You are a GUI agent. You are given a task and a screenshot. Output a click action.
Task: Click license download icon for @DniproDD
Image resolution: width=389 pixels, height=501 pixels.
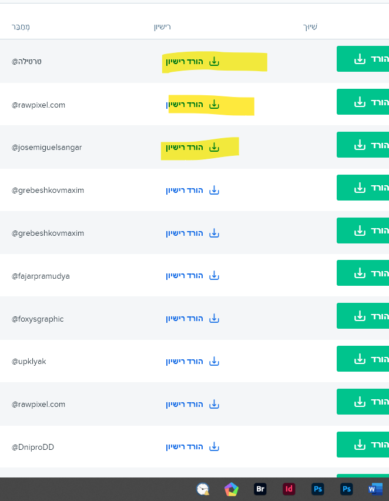tap(214, 447)
